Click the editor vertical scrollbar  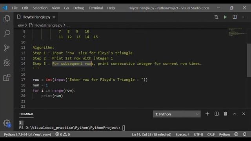249,60
